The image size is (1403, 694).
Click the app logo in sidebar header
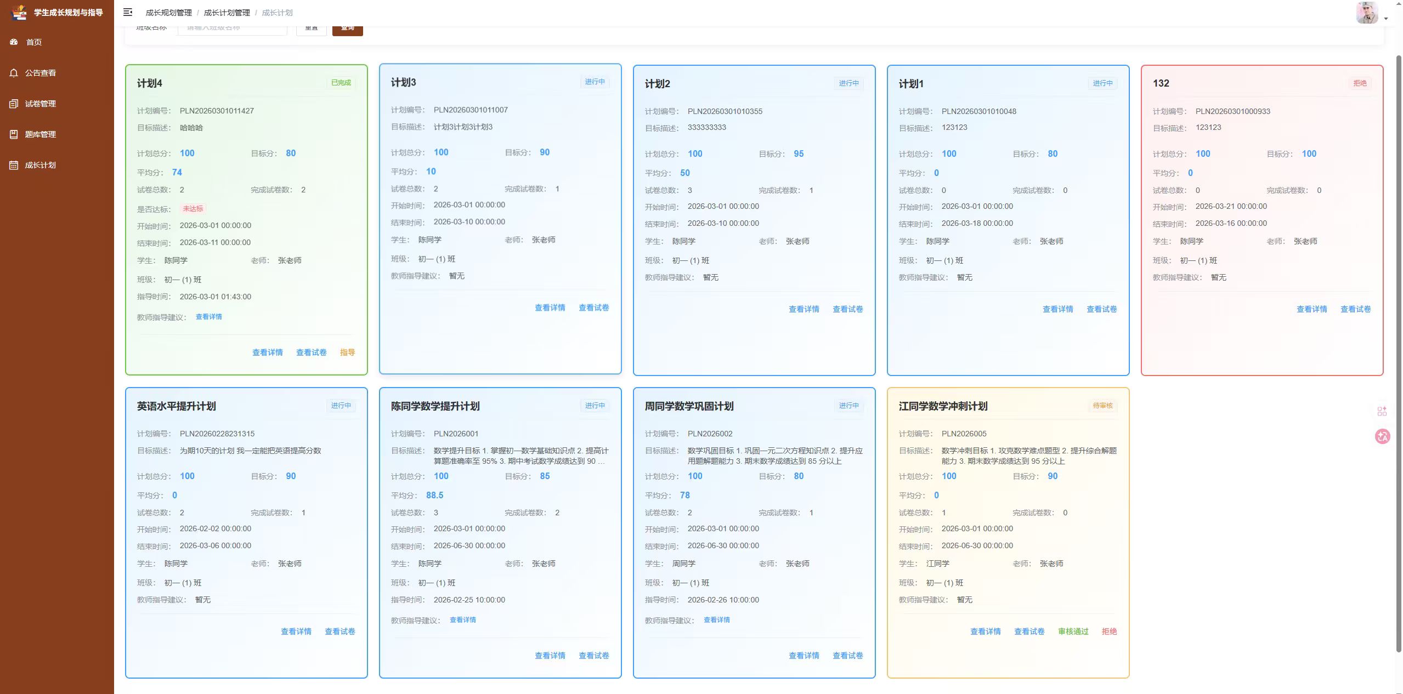pyautogui.click(x=19, y=12)
